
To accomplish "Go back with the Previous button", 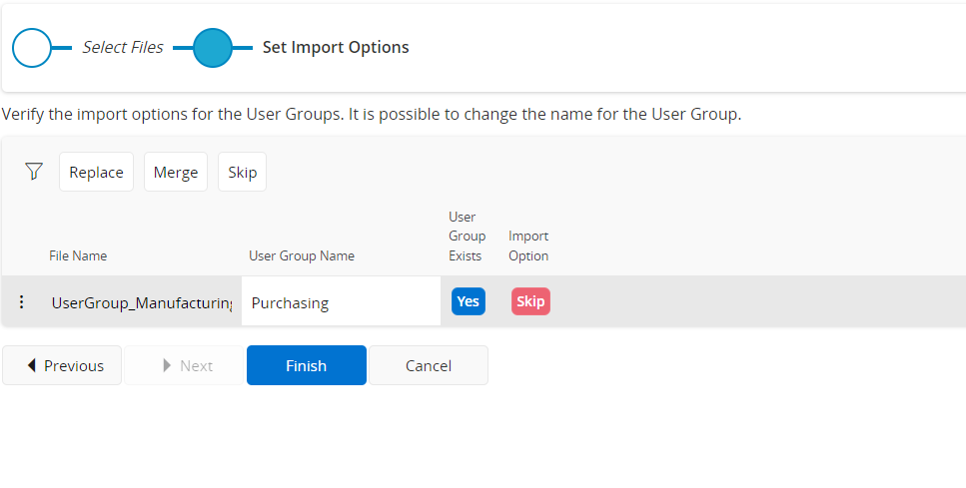I will point(62,365).
